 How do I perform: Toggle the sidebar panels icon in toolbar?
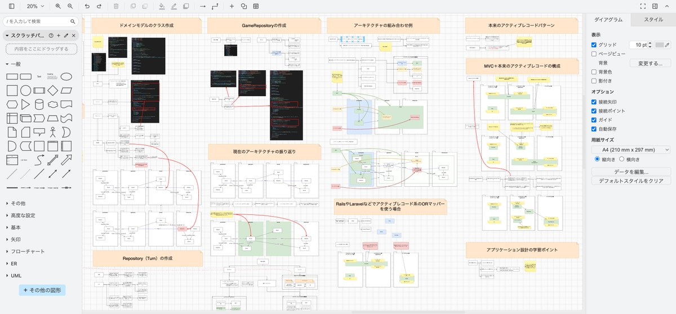11,6
